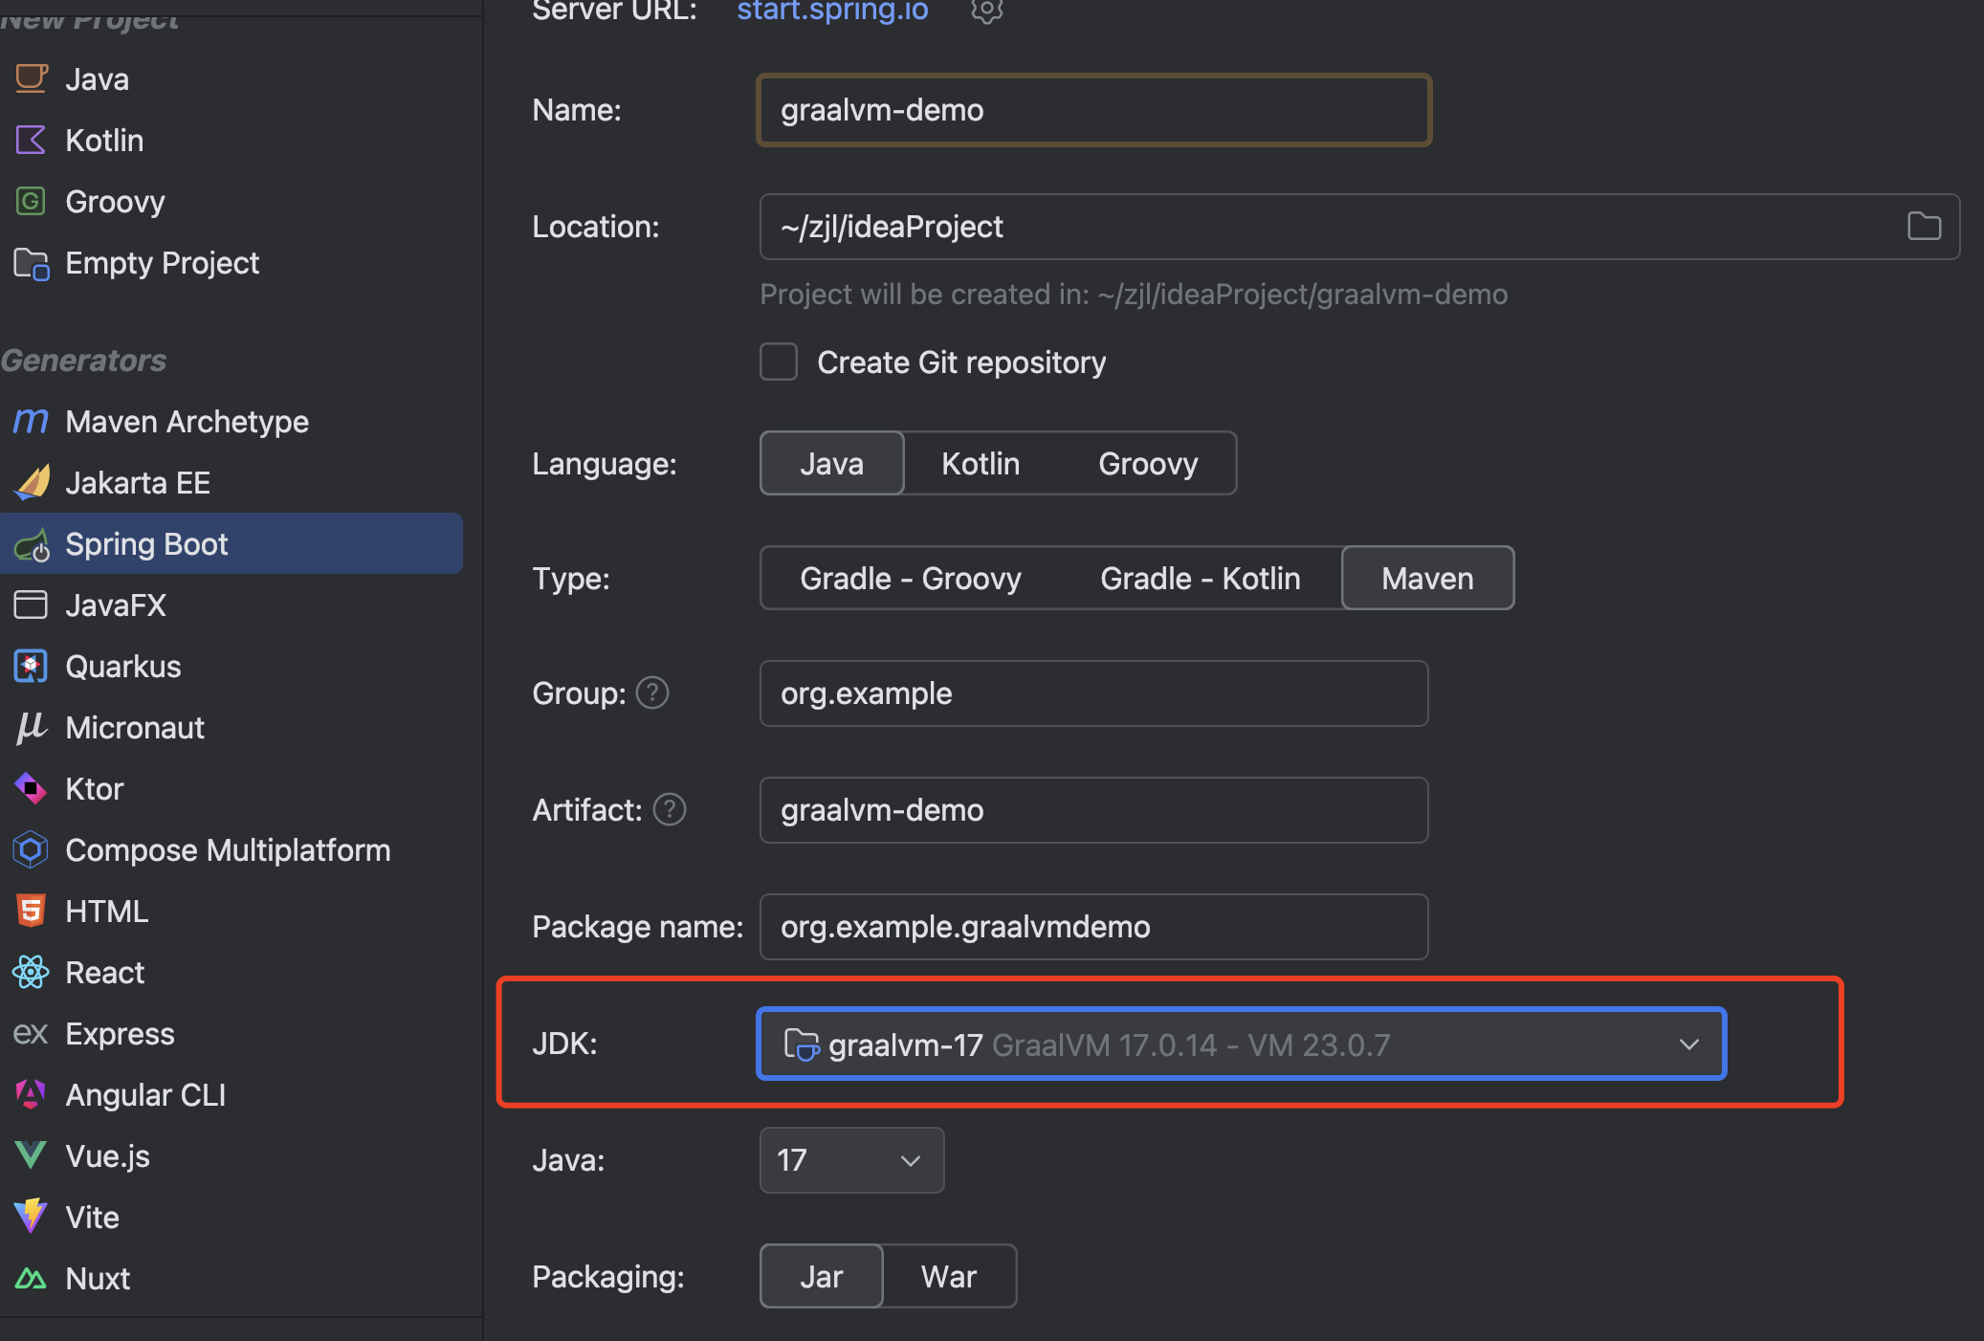Click the Kotlin logo icon
Image resolution: width=1984 pixels, height=1341 pixels.
(x=31, y=140)
